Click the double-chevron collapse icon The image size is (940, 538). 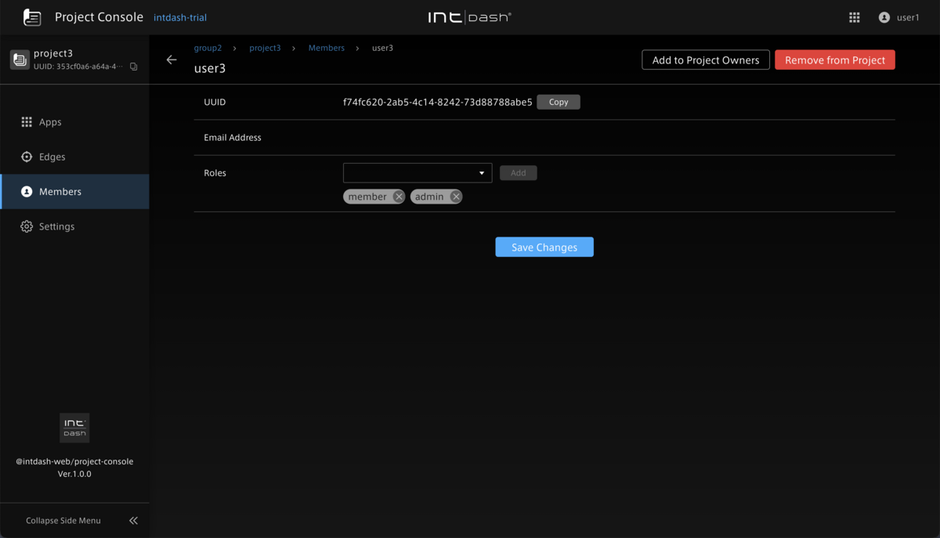click(x=133, y=520)
